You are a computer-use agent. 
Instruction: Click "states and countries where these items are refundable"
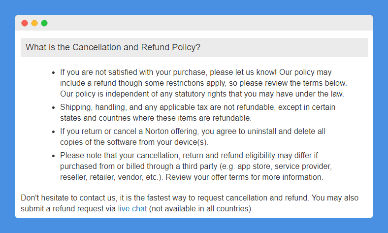156,118
